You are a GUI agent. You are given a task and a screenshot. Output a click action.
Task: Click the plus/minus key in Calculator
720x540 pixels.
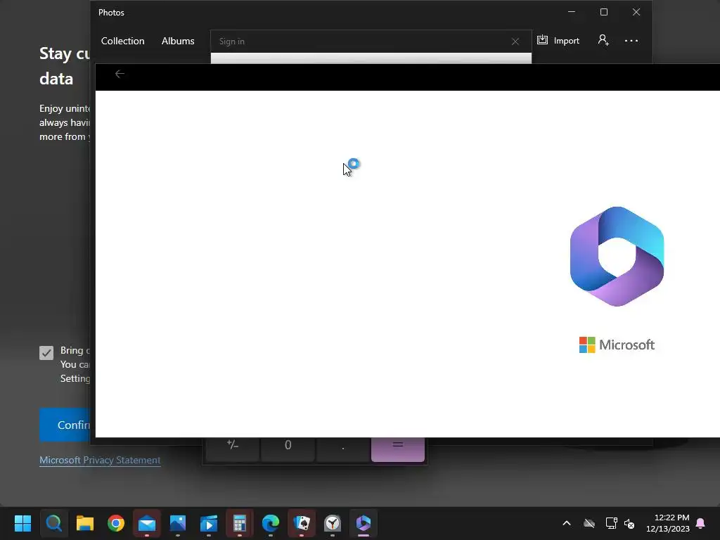232,449
